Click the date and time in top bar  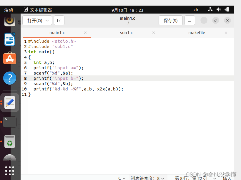pos(127,9)
